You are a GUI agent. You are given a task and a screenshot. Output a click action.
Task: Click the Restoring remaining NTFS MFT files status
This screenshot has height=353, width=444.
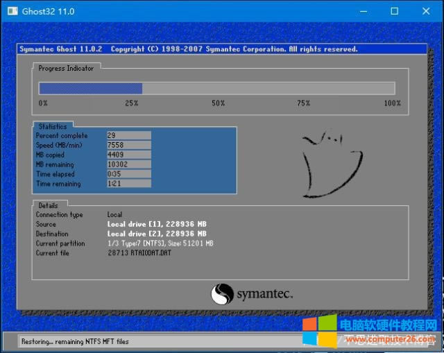coord(75,342)
